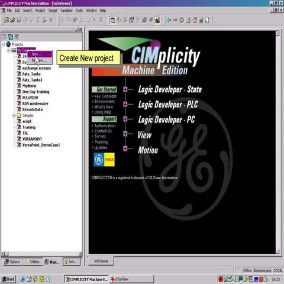The height and width of the screenshot is (284, 284).
Task: Click the InfoViewer forward arrow icon
Action: coord(175,20)
